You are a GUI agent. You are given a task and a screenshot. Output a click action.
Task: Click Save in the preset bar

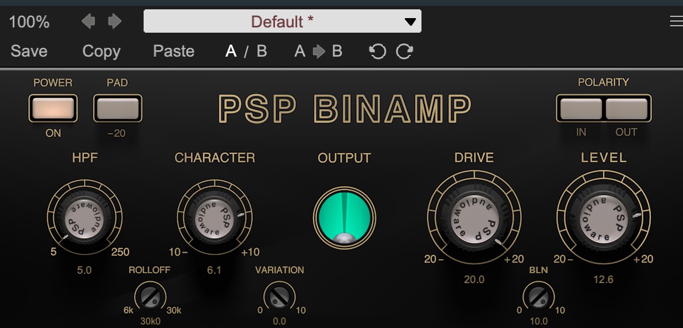(x=29, y=51)
